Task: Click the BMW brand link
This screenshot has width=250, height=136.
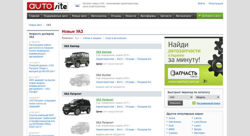Action: click(x=171, y=130)
